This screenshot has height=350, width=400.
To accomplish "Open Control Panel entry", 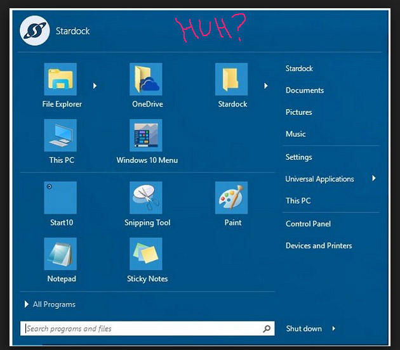I will pos(308,224).
